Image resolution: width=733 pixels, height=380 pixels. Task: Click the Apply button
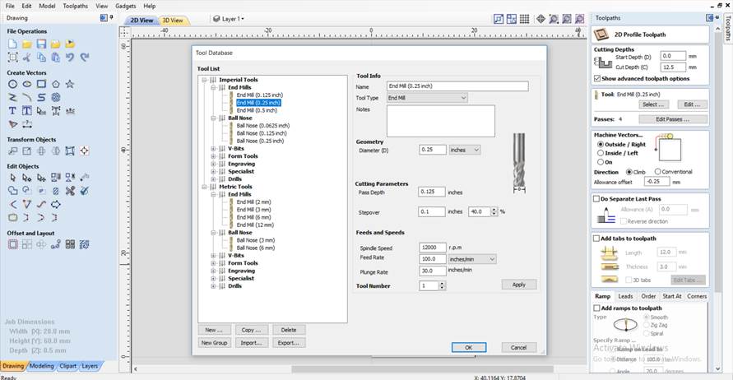(x=519, y=285)
